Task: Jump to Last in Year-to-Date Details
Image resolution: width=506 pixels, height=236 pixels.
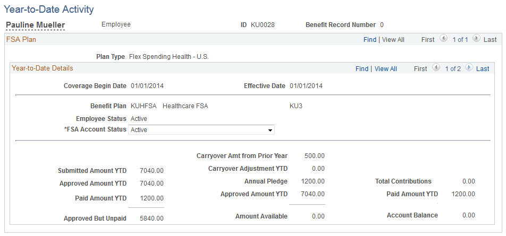Action: click(x=483, y=69)
